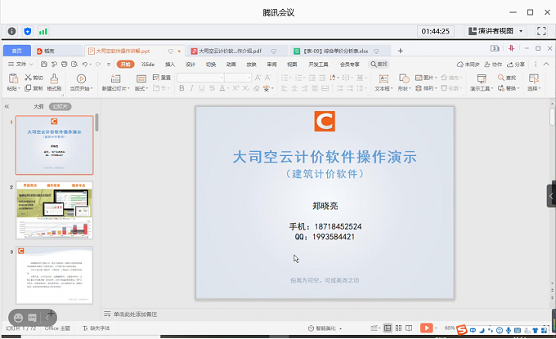Click the 重置 reset button
The image size is (556, 339).
pyautogui.click(x=162, y=78)
